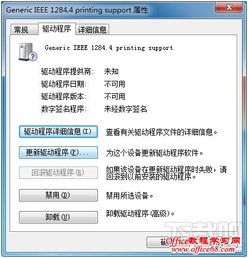Click 驱动程序详细信息 (I) button
The height and width of the screenshot is (258, 248).
pyautogui.click(x=58, y=131)
